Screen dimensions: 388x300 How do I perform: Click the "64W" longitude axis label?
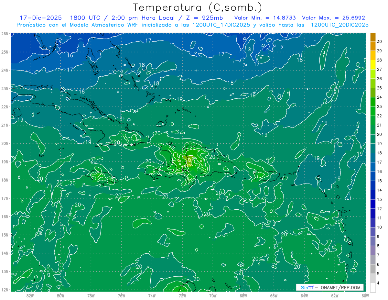304,296
